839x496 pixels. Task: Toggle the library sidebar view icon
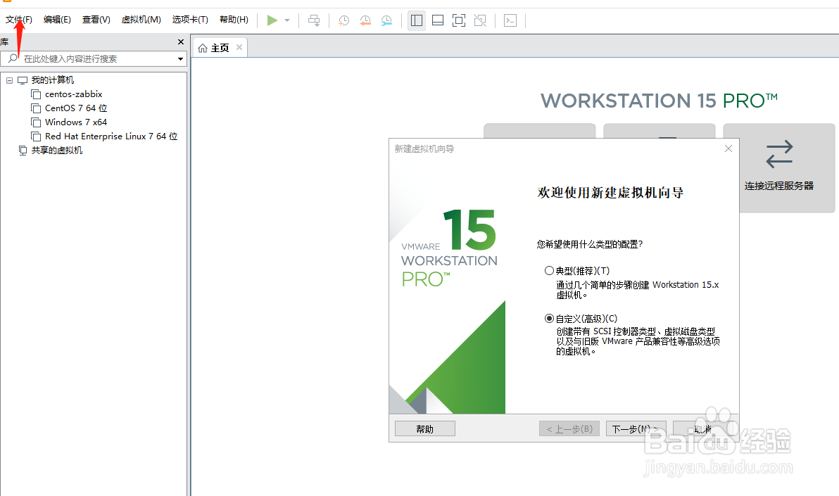tap(416, 20)
